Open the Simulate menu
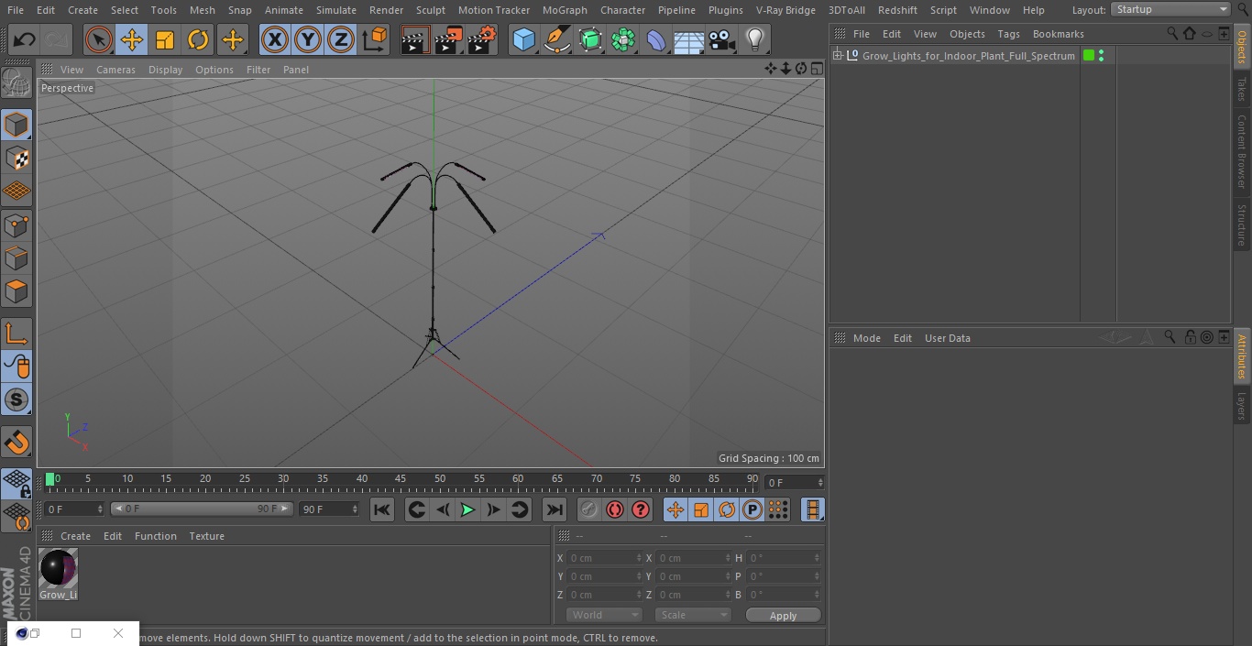This screenshot has width=1252, height=646. tap(335, 10)
